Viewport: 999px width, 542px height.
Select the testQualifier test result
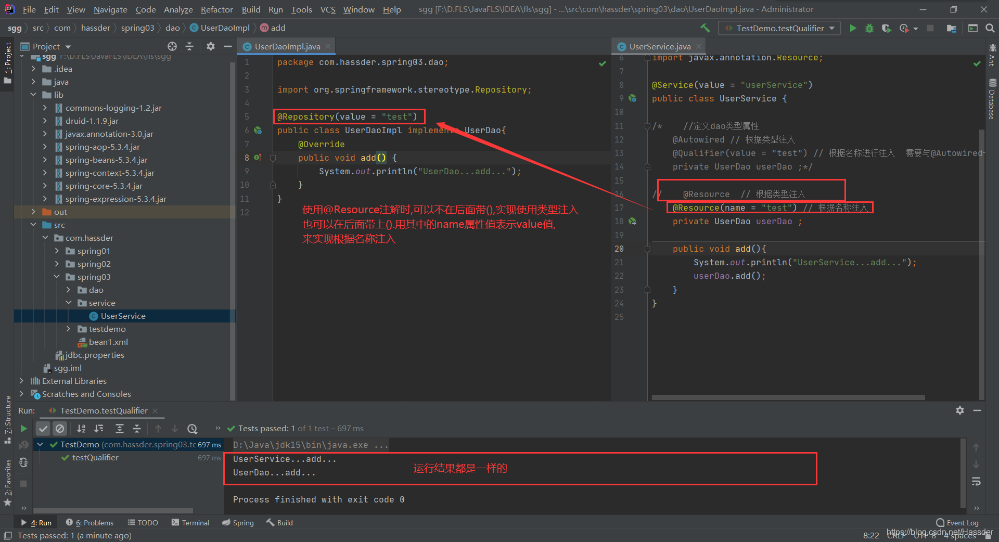pos(95,458)
